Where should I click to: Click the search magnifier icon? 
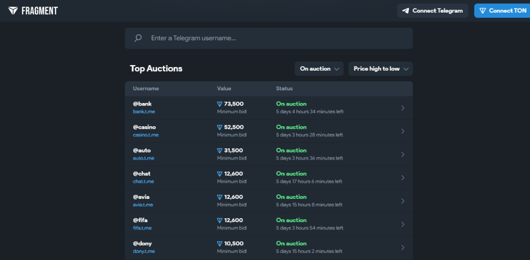tap(138, 38)
